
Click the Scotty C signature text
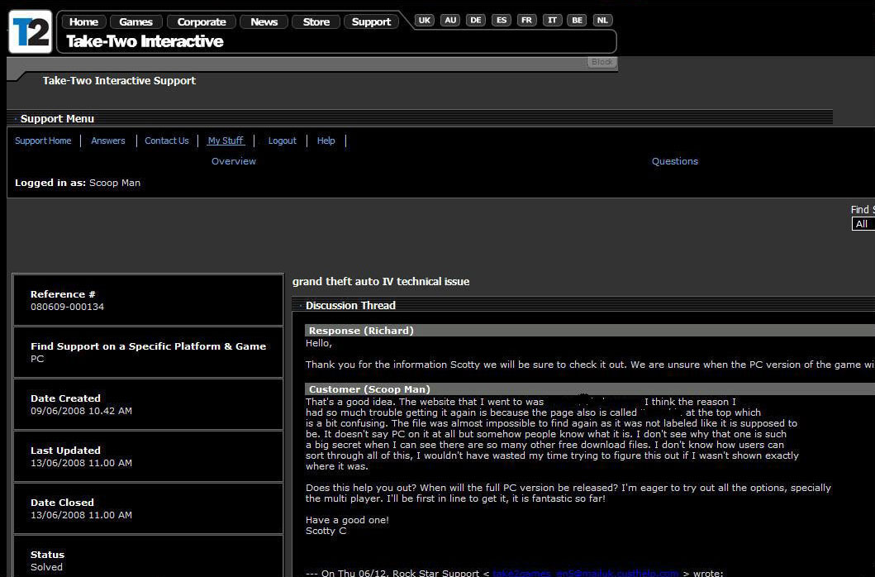pos(326,531)
